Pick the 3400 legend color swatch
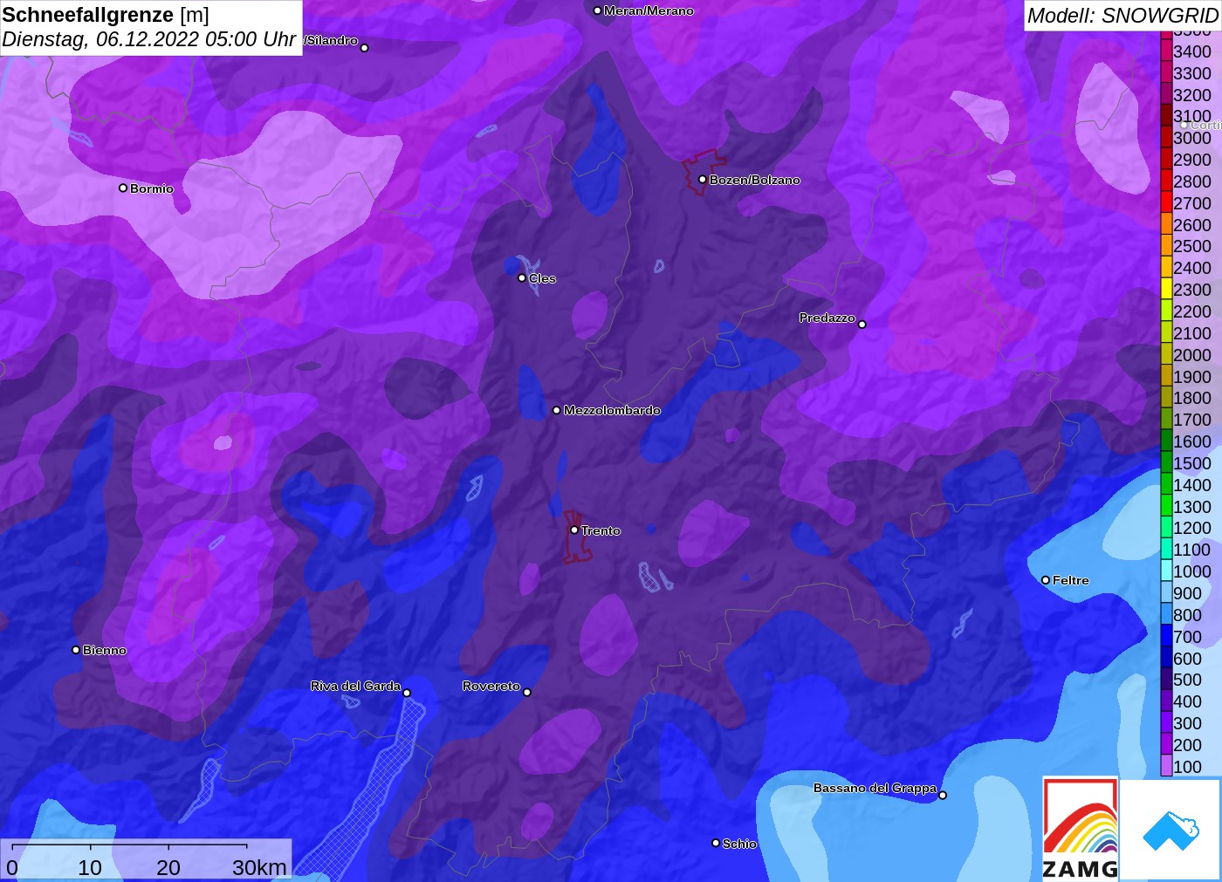Viewport: 1222px width, 882px height. coord(1166,51)
